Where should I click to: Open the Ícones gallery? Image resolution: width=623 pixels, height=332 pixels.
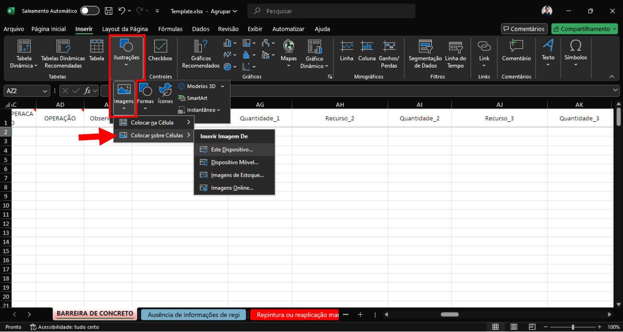(x=165, y=93)
